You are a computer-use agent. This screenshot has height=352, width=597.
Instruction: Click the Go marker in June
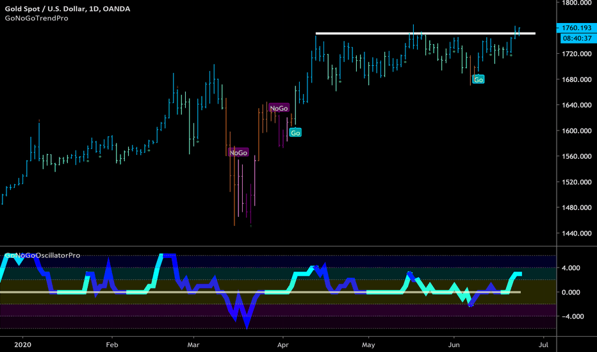click(x=478, y=79)
